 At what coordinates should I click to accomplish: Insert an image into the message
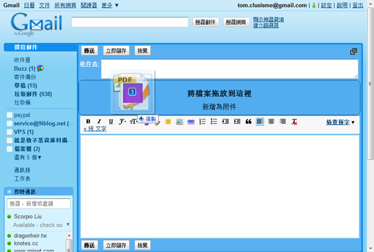point(180,122)
